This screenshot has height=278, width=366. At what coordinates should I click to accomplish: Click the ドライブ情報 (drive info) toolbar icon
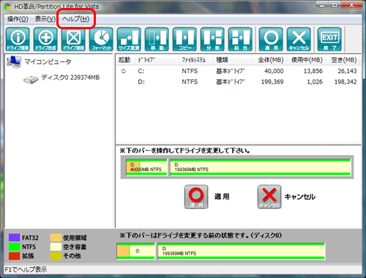18,40
